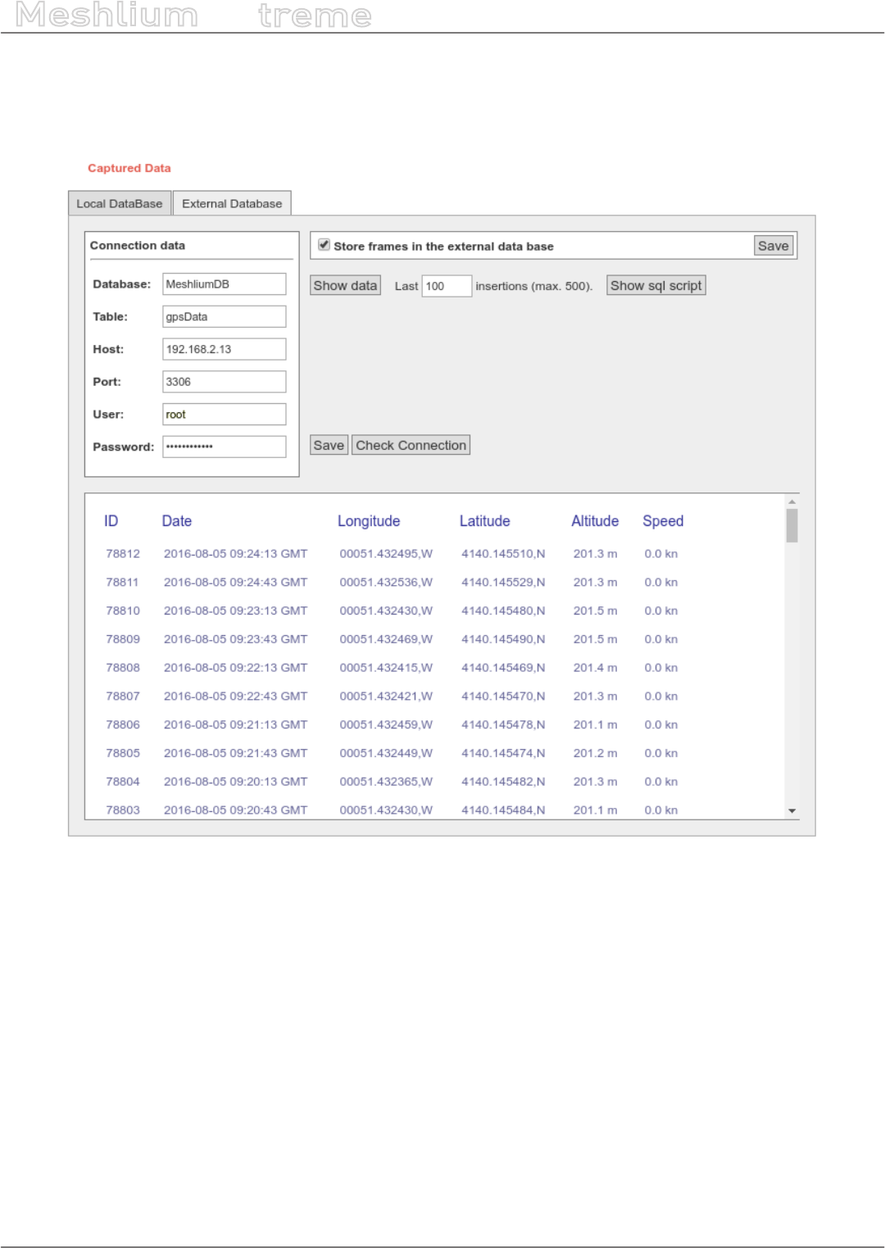Focus the Last insertions field showing 100
885x1248 pixels.
447,286
